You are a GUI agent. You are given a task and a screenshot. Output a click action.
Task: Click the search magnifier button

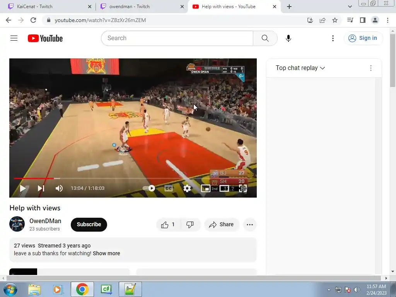[265, 38]
